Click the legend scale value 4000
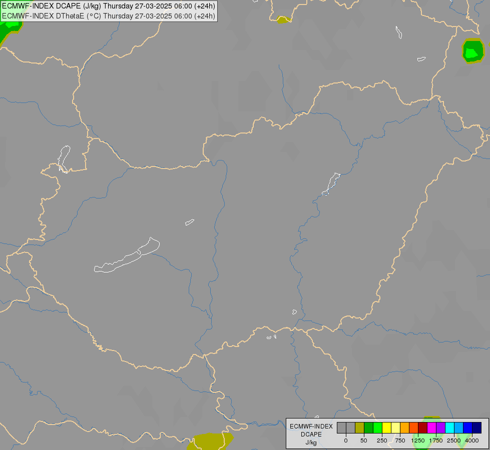This screenshot has height=450, width=490. (472, 440)
